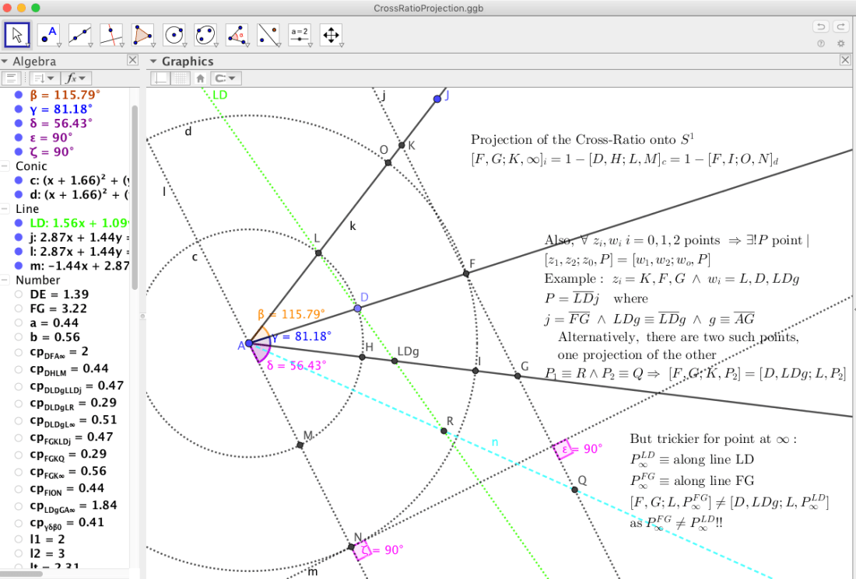Image resolution: width=856 pixels, height=579 pixels.
Task: Select the Point tool
Action: (49, 34)
